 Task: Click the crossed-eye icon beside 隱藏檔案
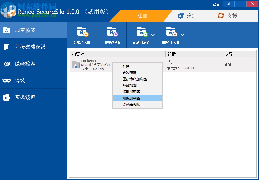(7, 64)
